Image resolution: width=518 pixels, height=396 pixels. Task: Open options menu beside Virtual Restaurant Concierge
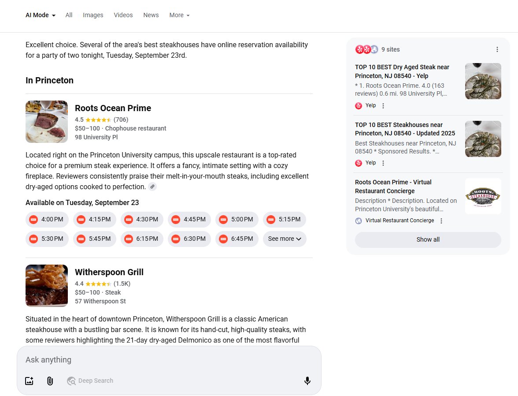[x=441, y=221]
